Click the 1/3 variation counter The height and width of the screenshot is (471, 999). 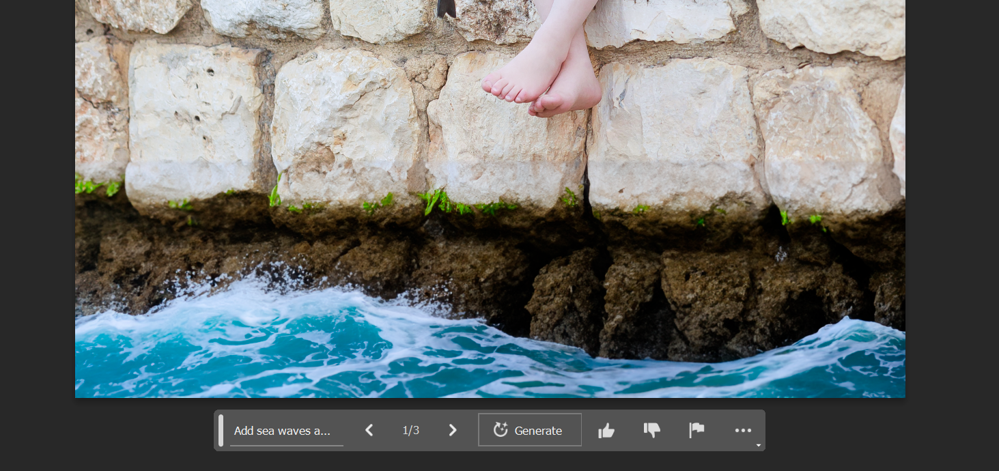(x=410, y=431)
